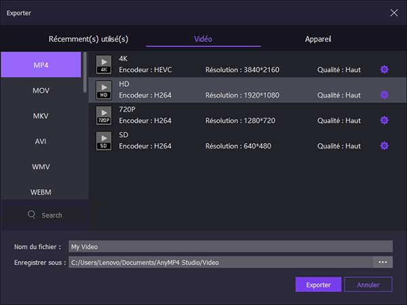The image size is (407, 305).
Task: Choose MOV format in sidebar
Action: click(41, 90)
